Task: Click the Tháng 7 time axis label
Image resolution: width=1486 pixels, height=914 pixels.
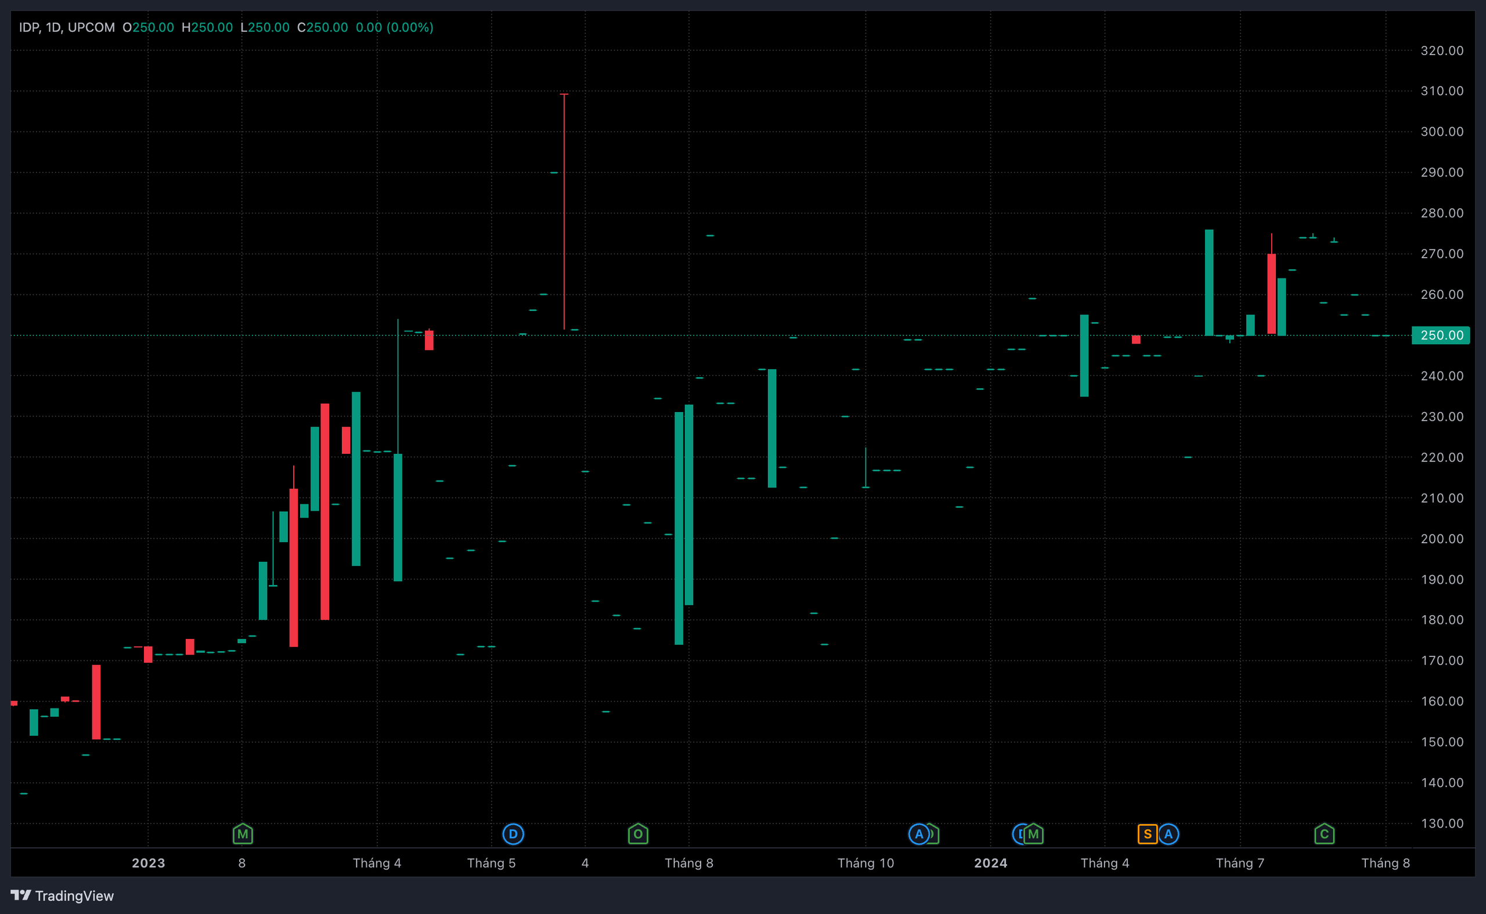Action: (1240, 864)
